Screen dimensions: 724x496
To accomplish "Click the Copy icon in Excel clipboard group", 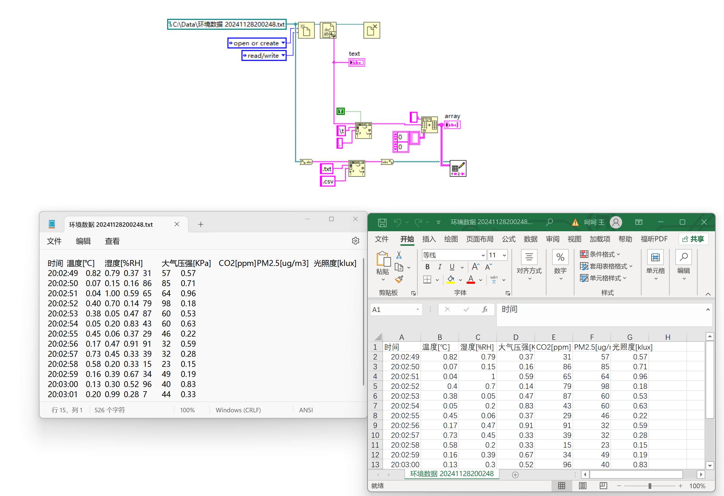I will click(399, 267).
